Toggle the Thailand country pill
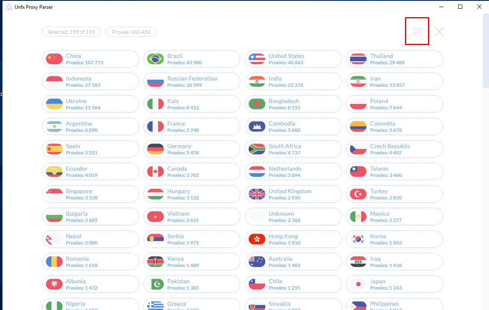Viewport: 489px width, 310px height. [x=394, y=59]
